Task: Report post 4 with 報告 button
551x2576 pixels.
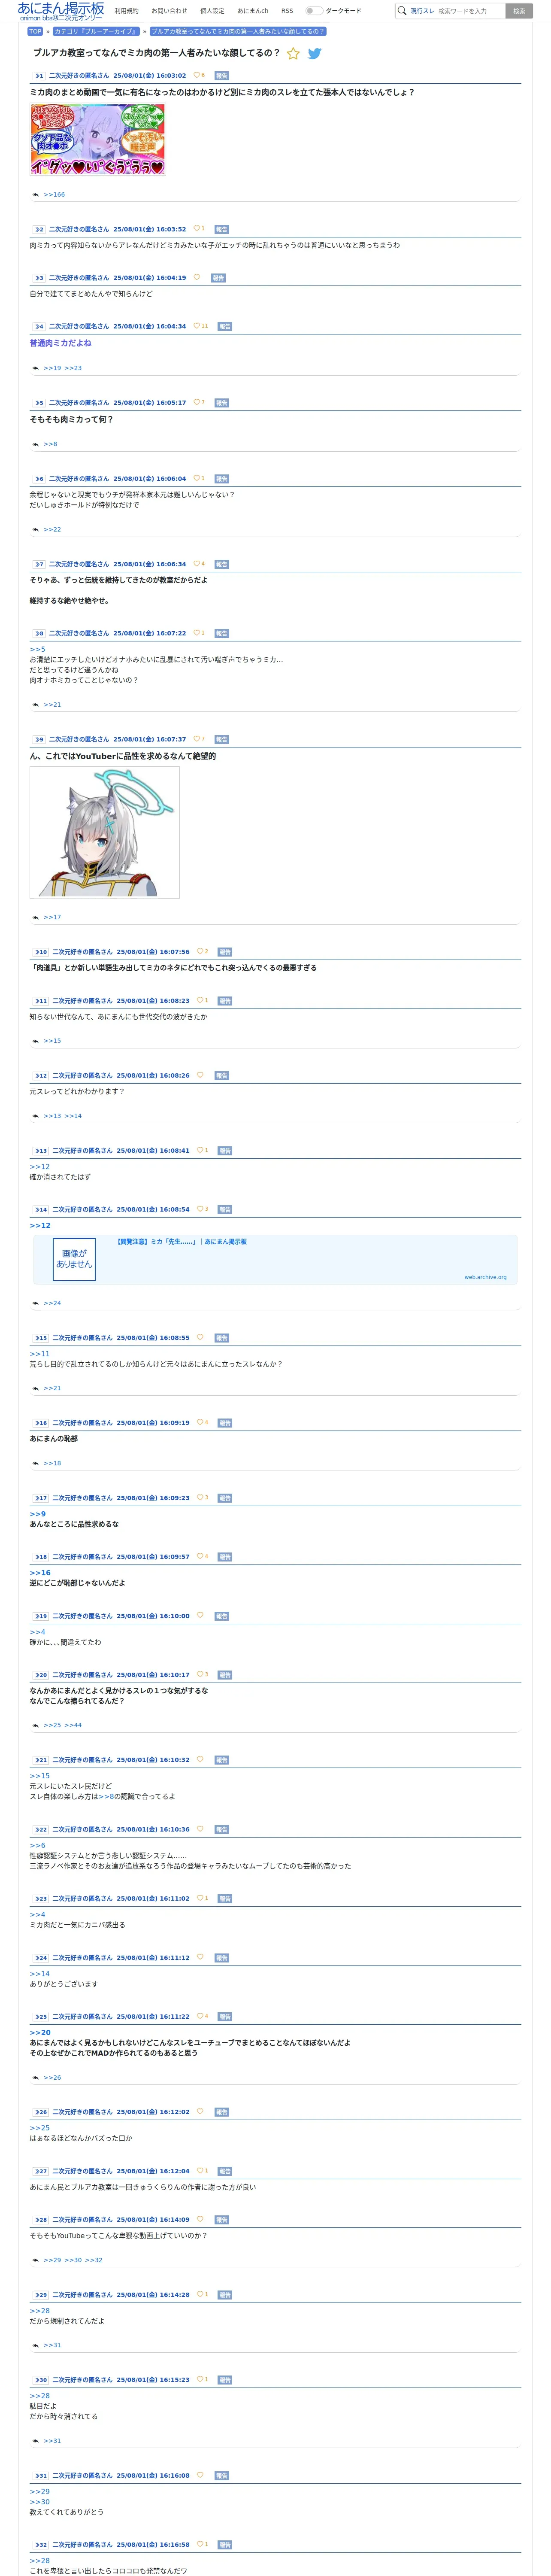Action: [225, 326]
